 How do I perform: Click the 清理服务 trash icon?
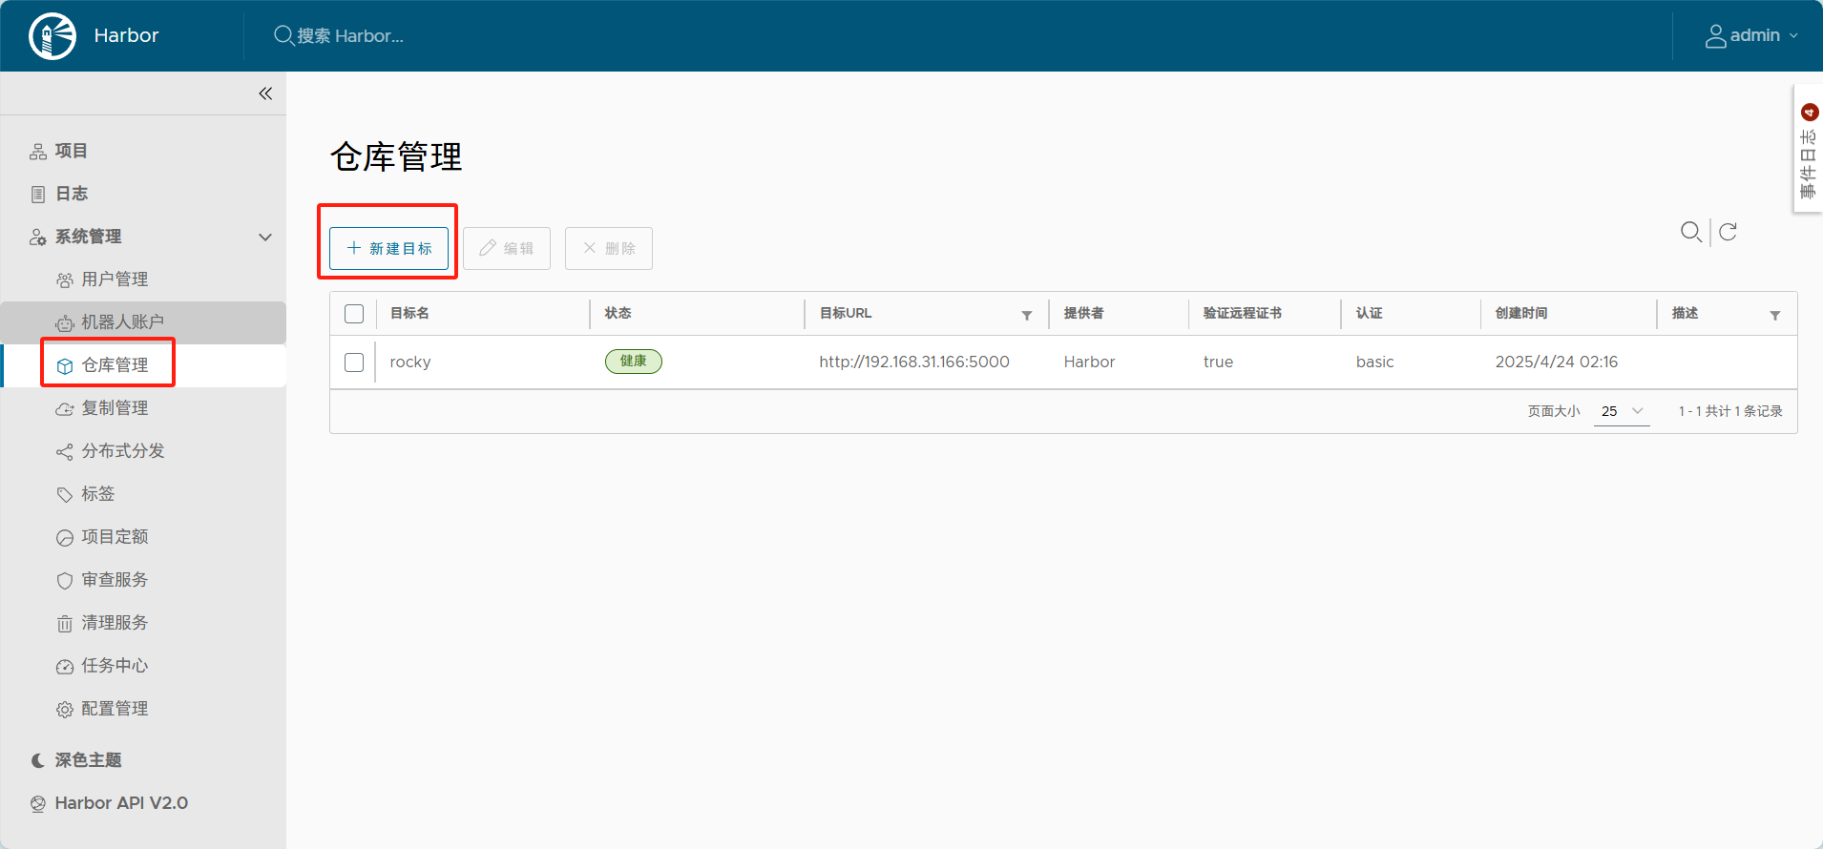[x=65, y=624]
